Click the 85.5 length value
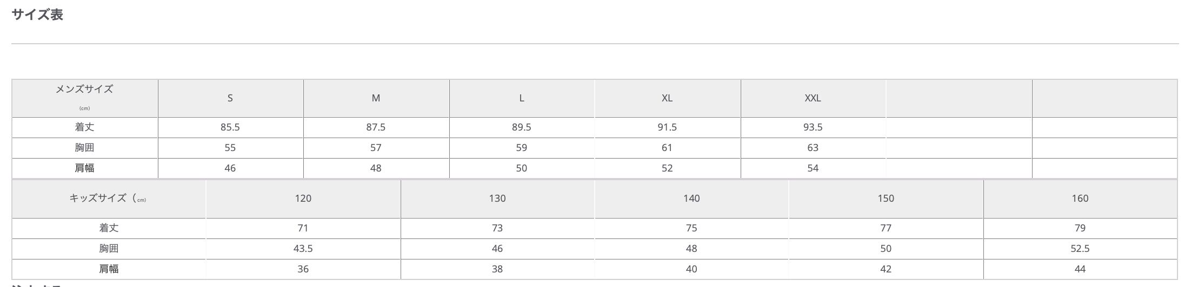This screenshot has height=287, width=1198. pyautogui.click(x=230, y=127)
